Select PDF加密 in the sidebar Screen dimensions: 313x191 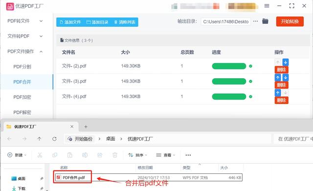tap(22, 97)
